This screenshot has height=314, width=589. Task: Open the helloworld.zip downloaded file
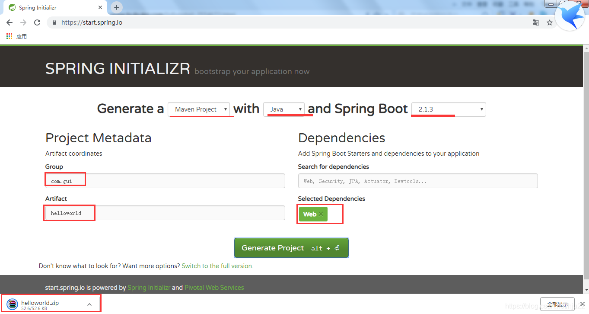[40, 303]
